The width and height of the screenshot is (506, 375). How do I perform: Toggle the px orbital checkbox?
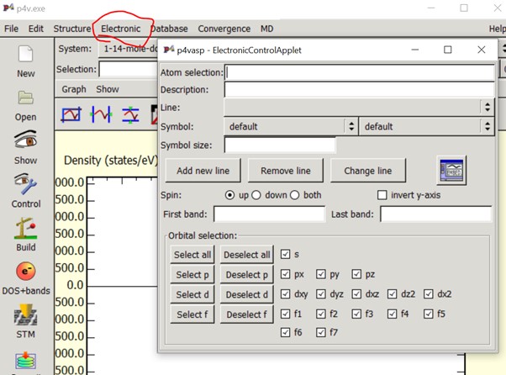pos(285,274)
